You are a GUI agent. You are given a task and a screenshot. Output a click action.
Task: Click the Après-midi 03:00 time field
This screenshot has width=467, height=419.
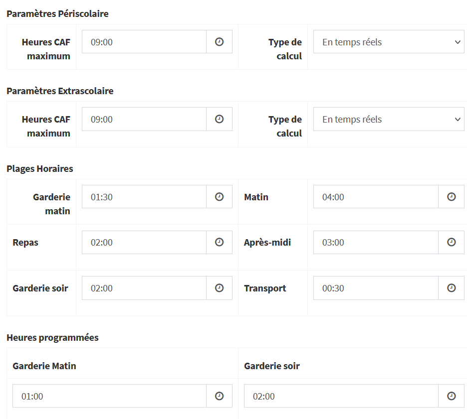[x=375, y=242]
